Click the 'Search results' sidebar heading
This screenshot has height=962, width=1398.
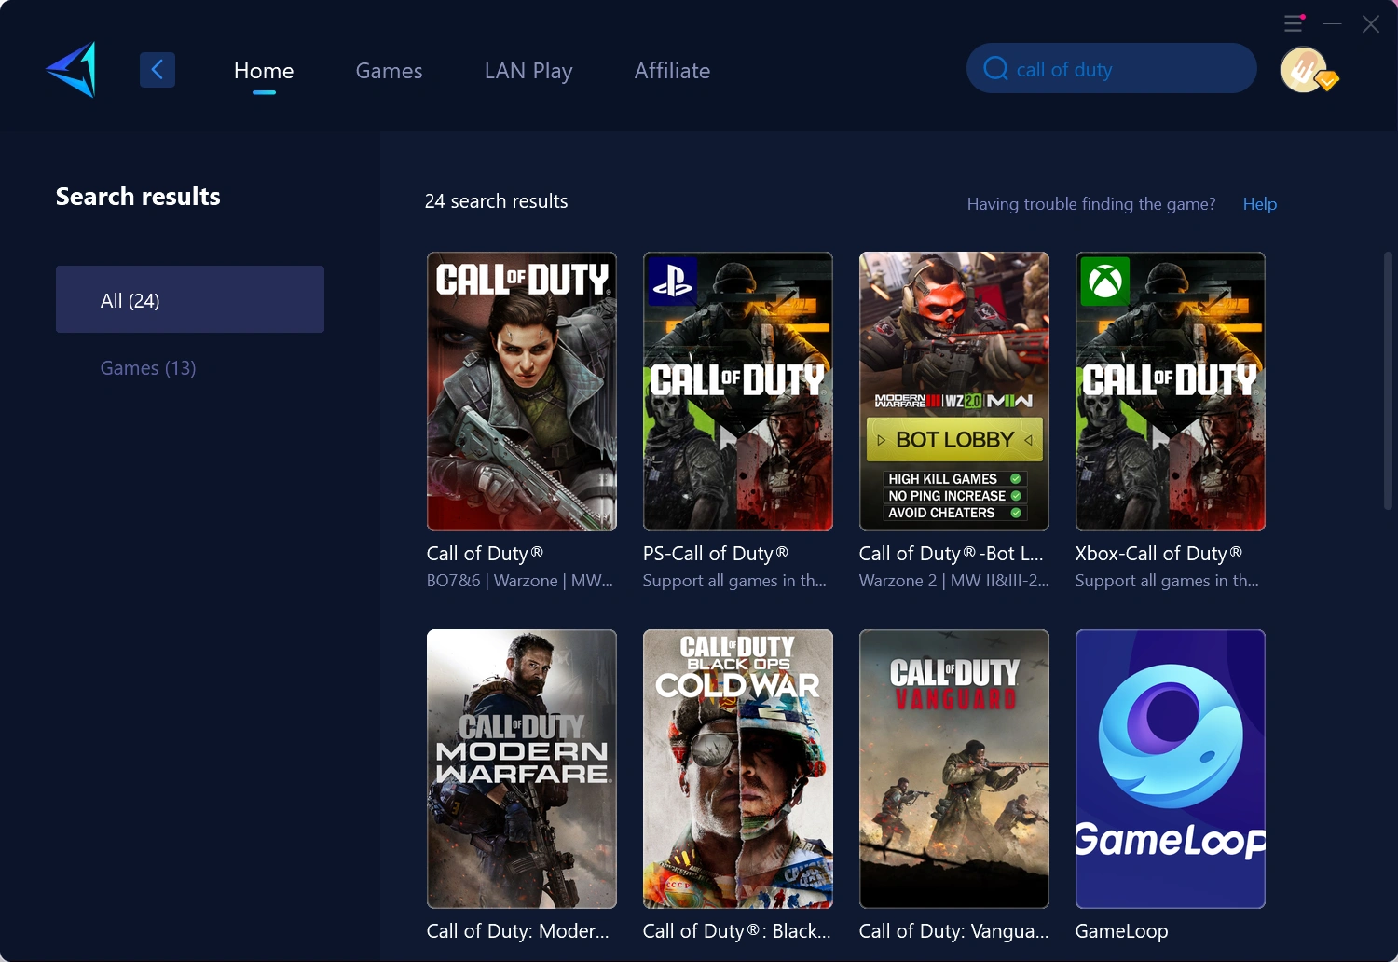[138, 197]
